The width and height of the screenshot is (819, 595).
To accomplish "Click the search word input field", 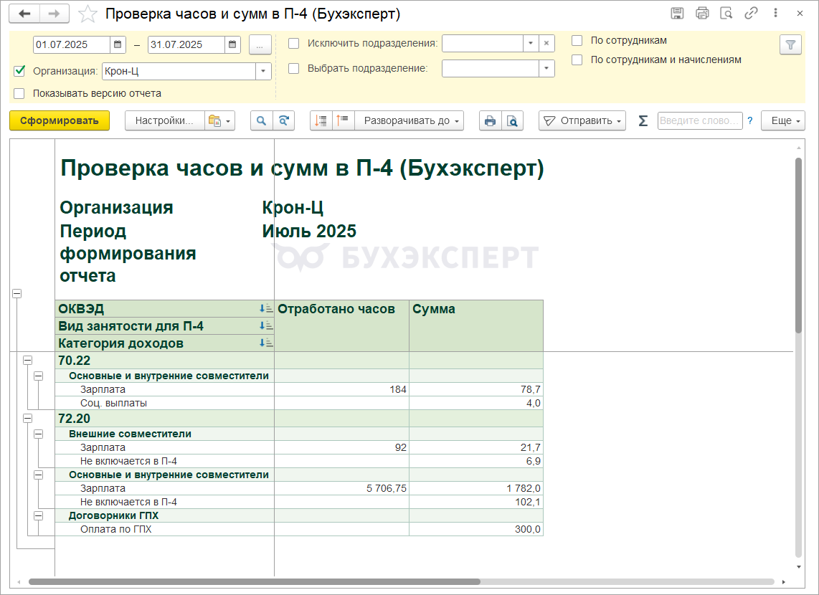I will 699,121.
